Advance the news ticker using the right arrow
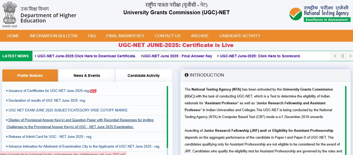The image size is (353, 155). 350,56
